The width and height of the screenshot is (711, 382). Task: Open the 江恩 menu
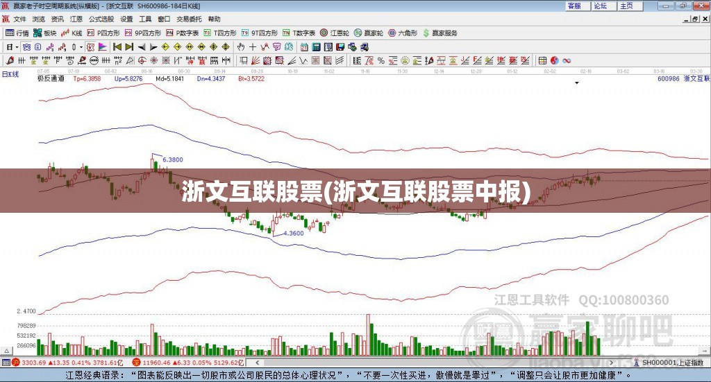[x=76, y=19]
